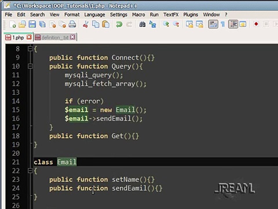Click the word Connect on line 9

tap(125, 57)
